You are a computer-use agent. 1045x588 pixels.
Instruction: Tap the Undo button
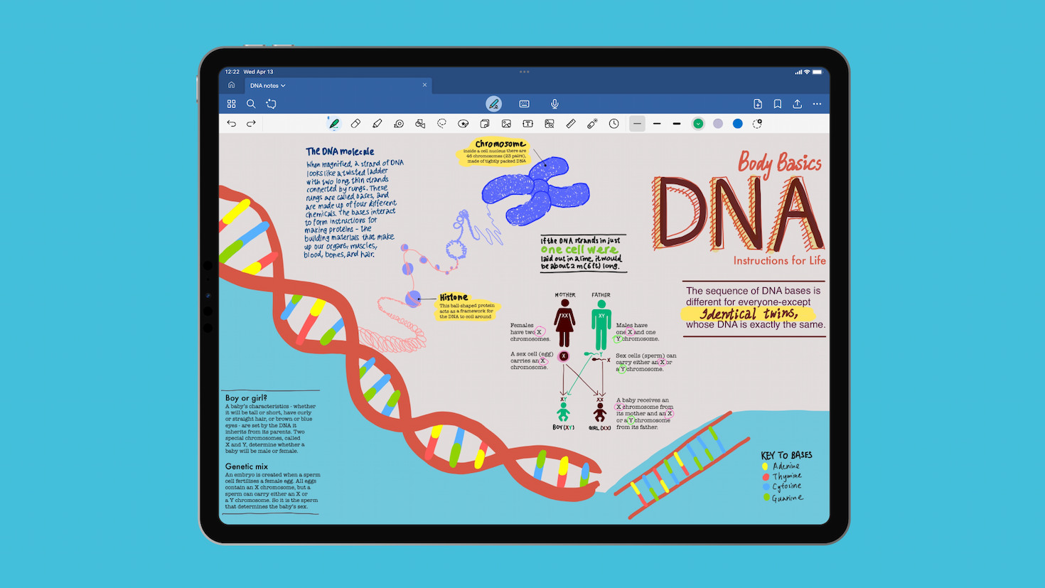(231, 123)
